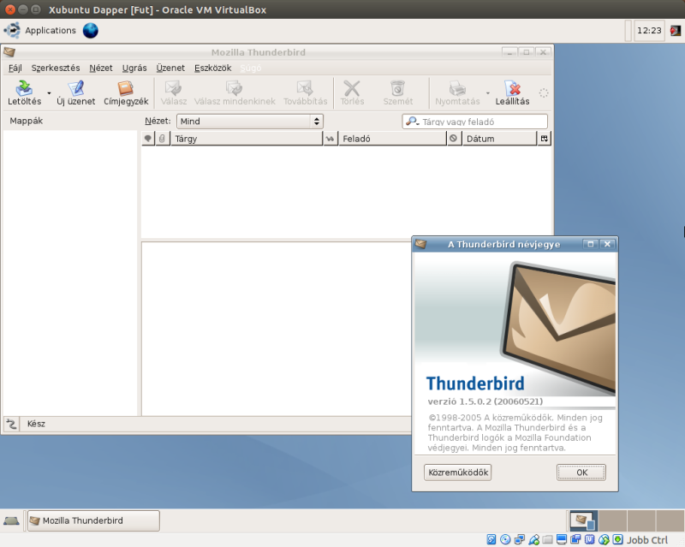685x547 pixels.
Task: Click the VirtualBox Jobb Ctrl host key label
Action: 647,540
